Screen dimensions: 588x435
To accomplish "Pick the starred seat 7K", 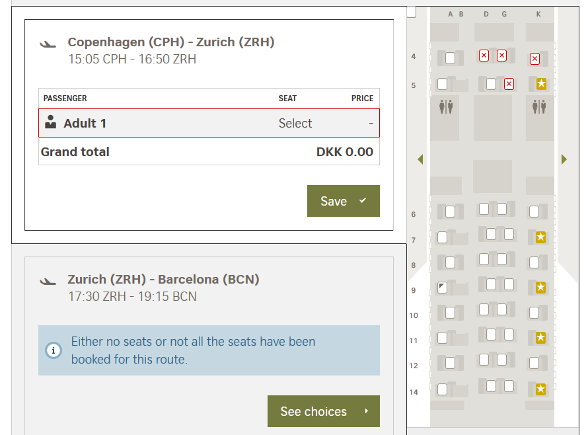I will click(x=540, y=237).
